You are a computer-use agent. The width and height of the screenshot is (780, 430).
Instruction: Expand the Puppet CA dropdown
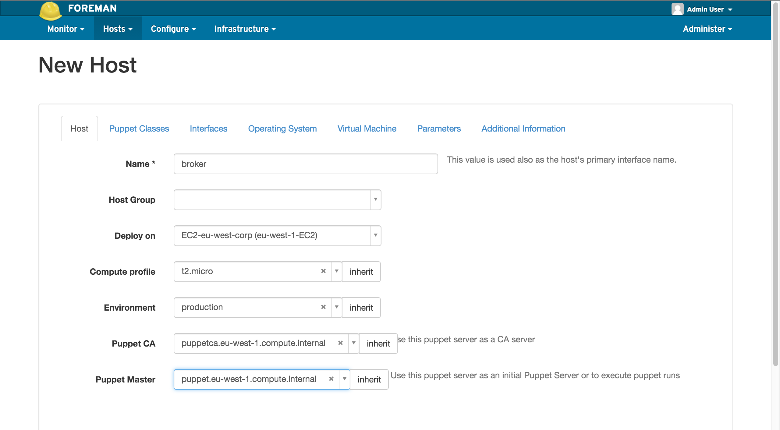(353, 343)
